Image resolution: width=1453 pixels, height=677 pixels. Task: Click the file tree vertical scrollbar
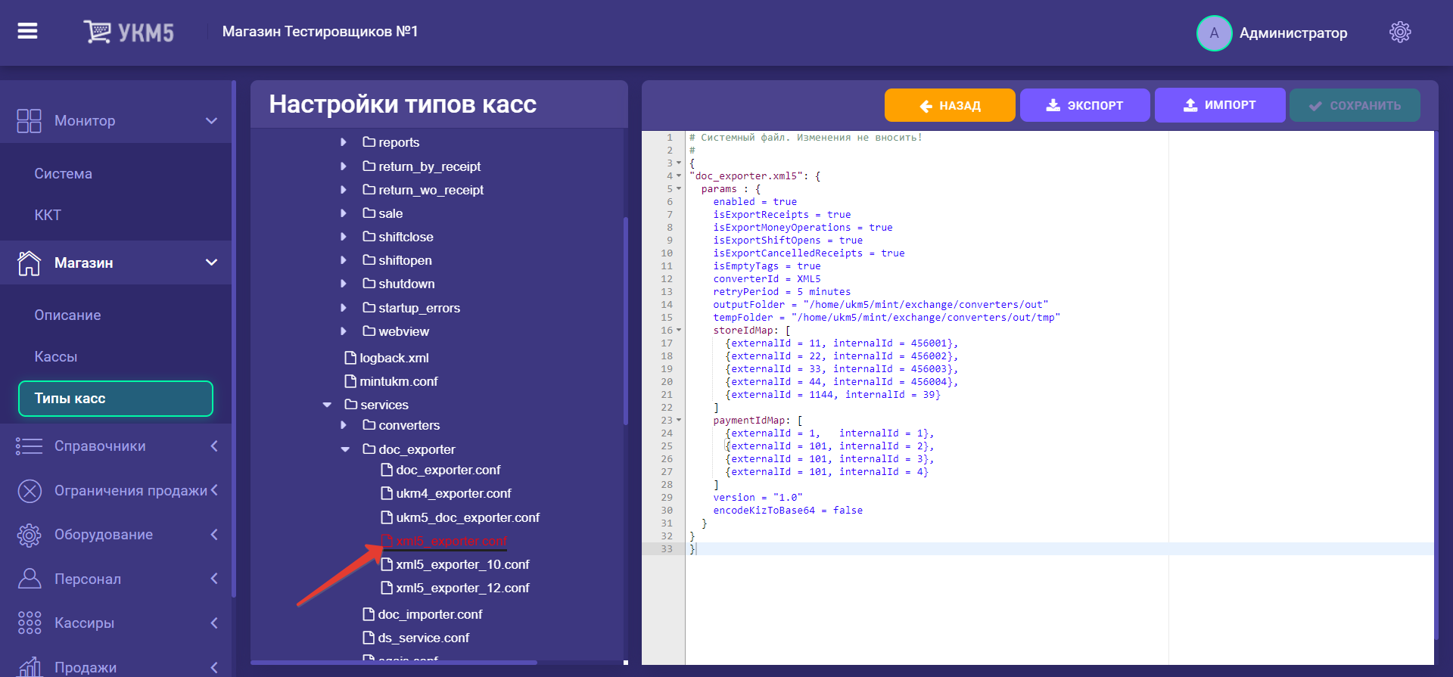pyautogui.click(x=626, y=321)
